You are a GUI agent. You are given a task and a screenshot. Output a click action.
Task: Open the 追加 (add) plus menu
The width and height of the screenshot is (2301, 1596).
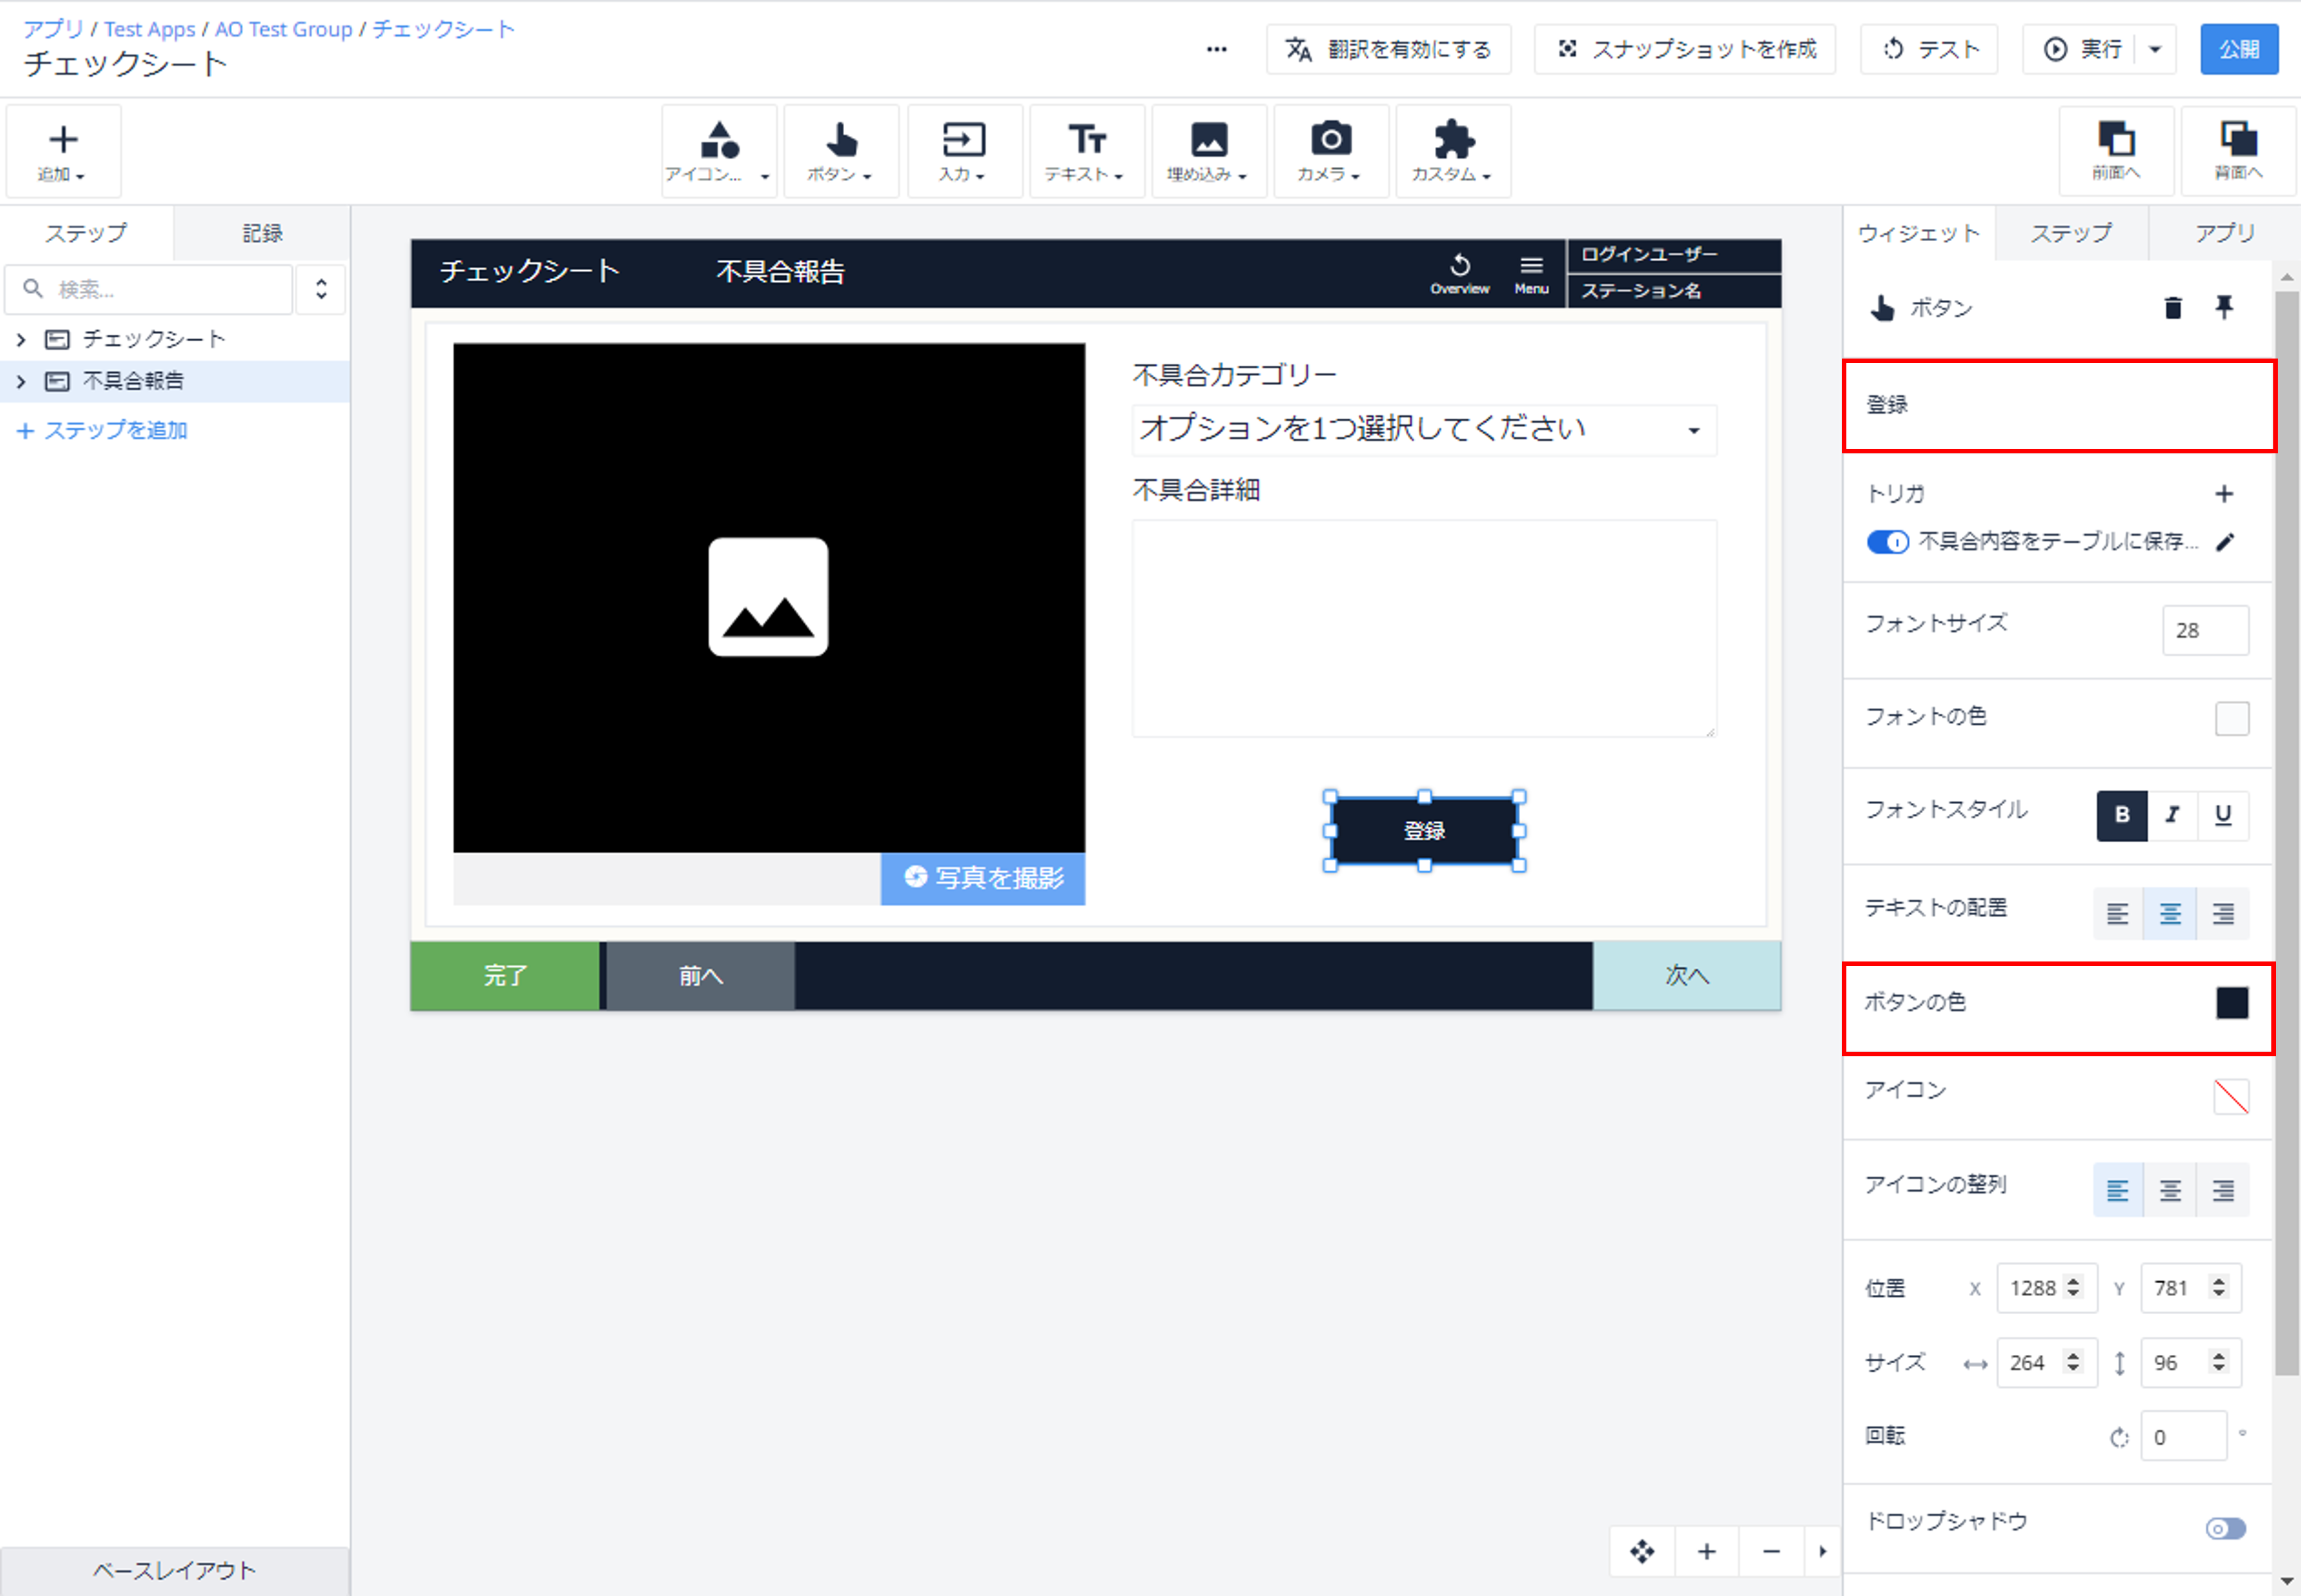(63, 152)
